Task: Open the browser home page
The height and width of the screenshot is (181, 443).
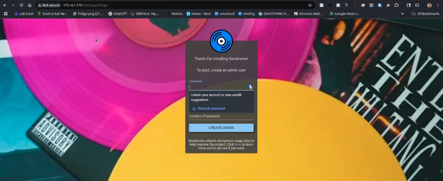Action: (x=30, y=5)
